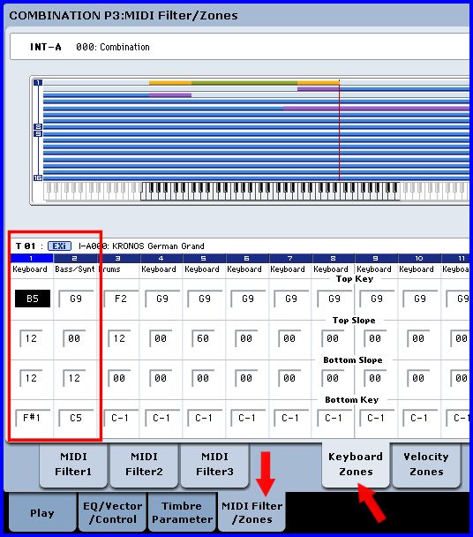Viewport: 473px width, 537px height.
Task: Open the MIDI Filter1 tab
Action: pyautogui.click(x=73, y=464)
